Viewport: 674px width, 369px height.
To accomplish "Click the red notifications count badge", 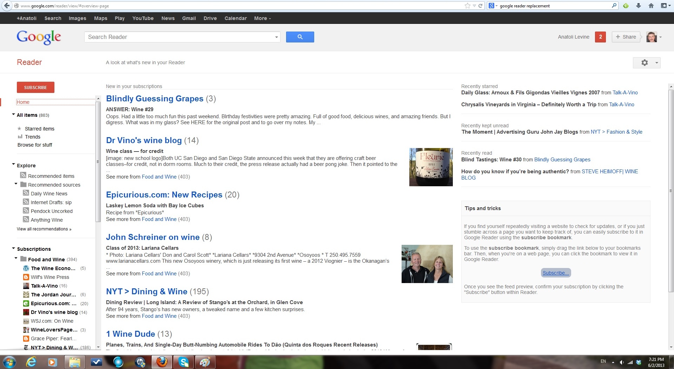I will [x=600, y=37].
